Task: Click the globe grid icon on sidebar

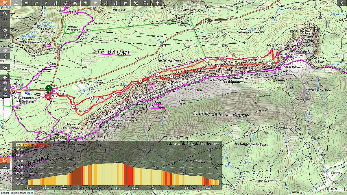Action: (5, 84)
